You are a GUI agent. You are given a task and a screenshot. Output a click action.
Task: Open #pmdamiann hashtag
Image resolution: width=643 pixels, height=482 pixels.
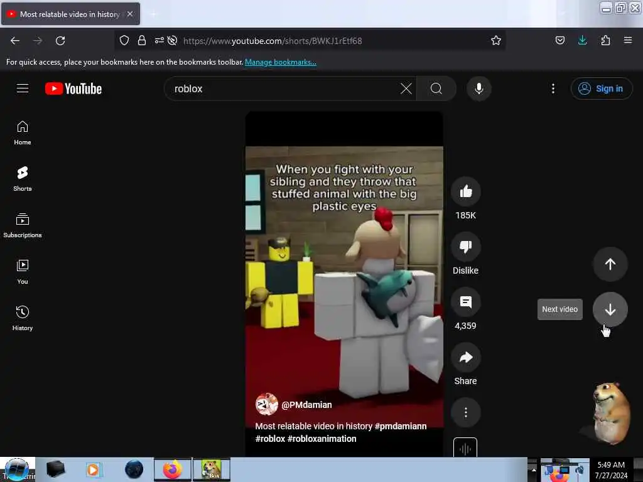[400, 426]
